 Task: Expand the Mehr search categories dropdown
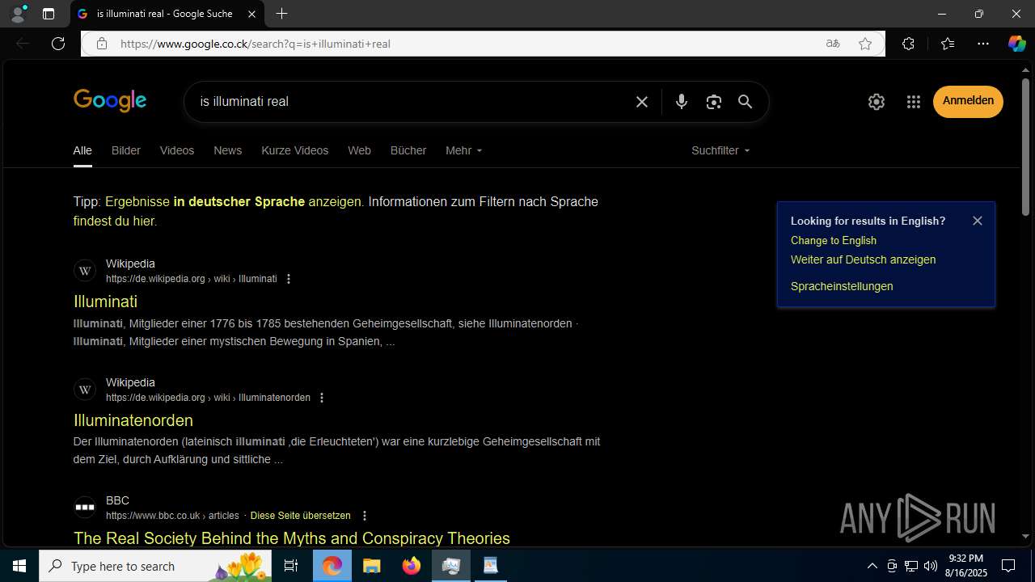(463, 150)
